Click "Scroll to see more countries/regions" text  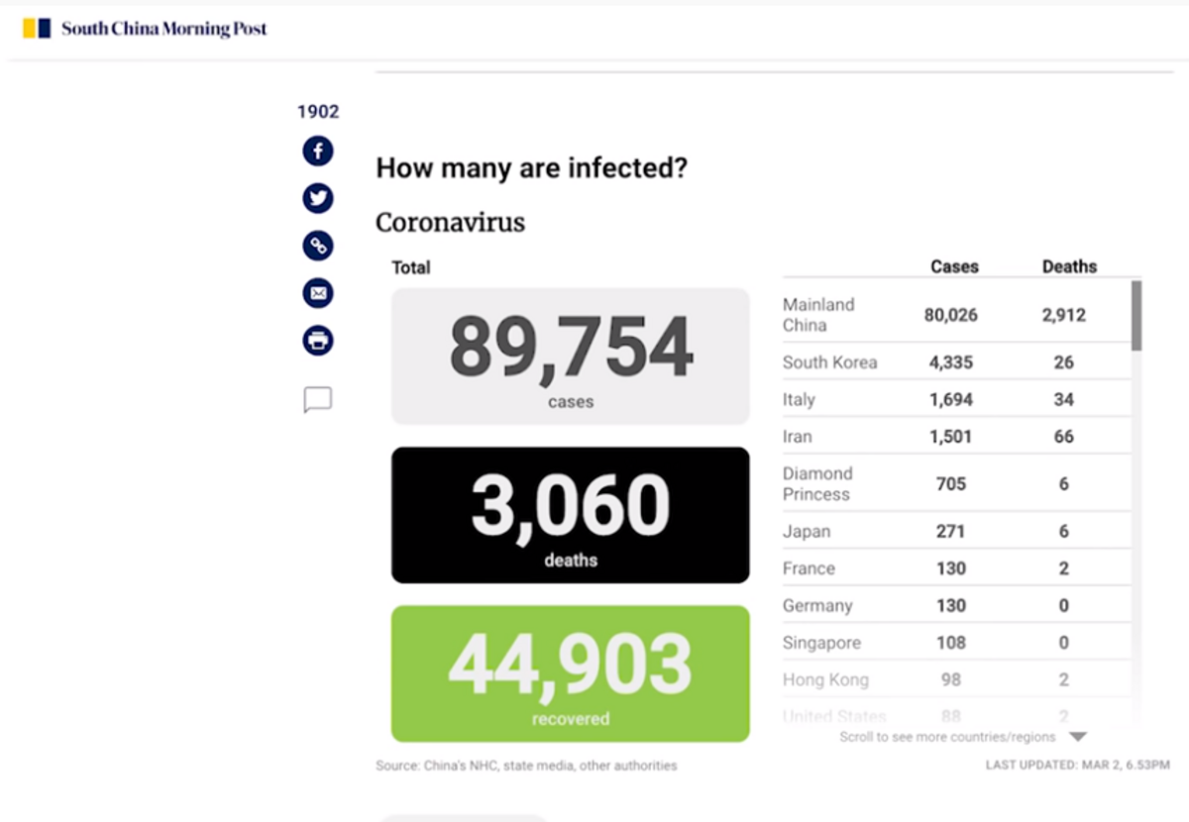point(947,737)
